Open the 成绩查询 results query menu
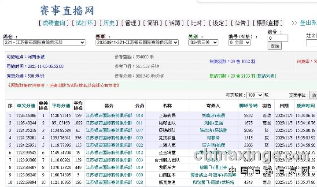Screen dimensions: 317x187 (54, 23)
